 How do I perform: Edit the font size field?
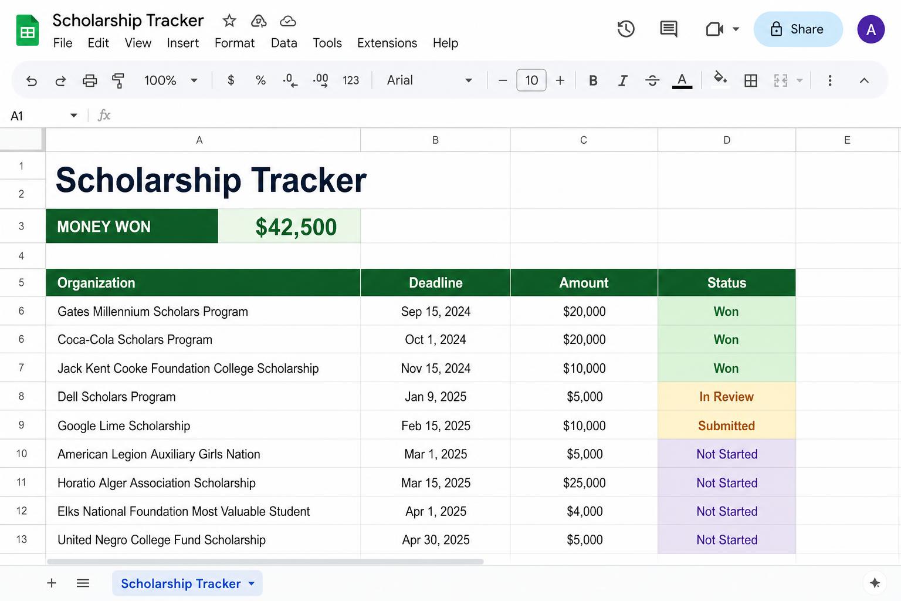click(531, 80)
